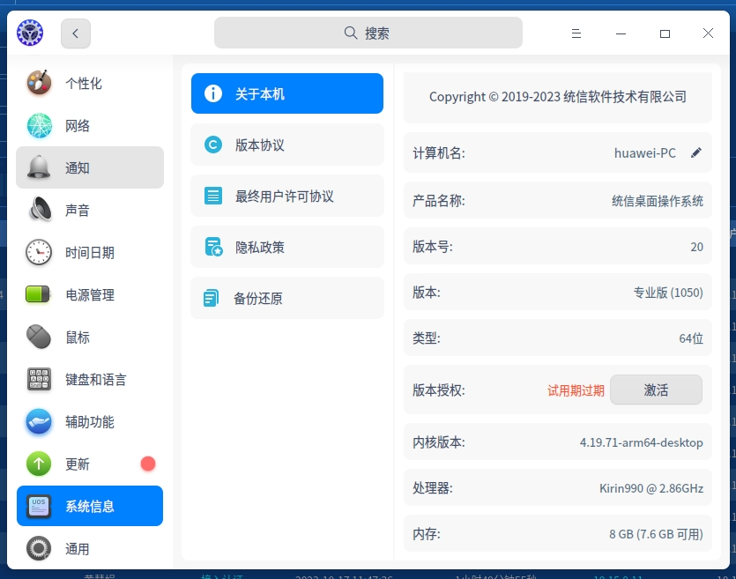Edit computer name with the pencil icon

(x=696, y=153)
